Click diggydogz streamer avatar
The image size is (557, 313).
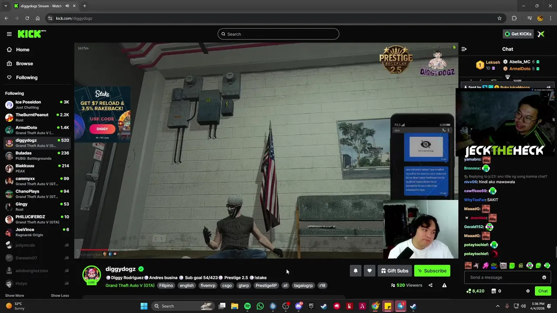point(91,274)
